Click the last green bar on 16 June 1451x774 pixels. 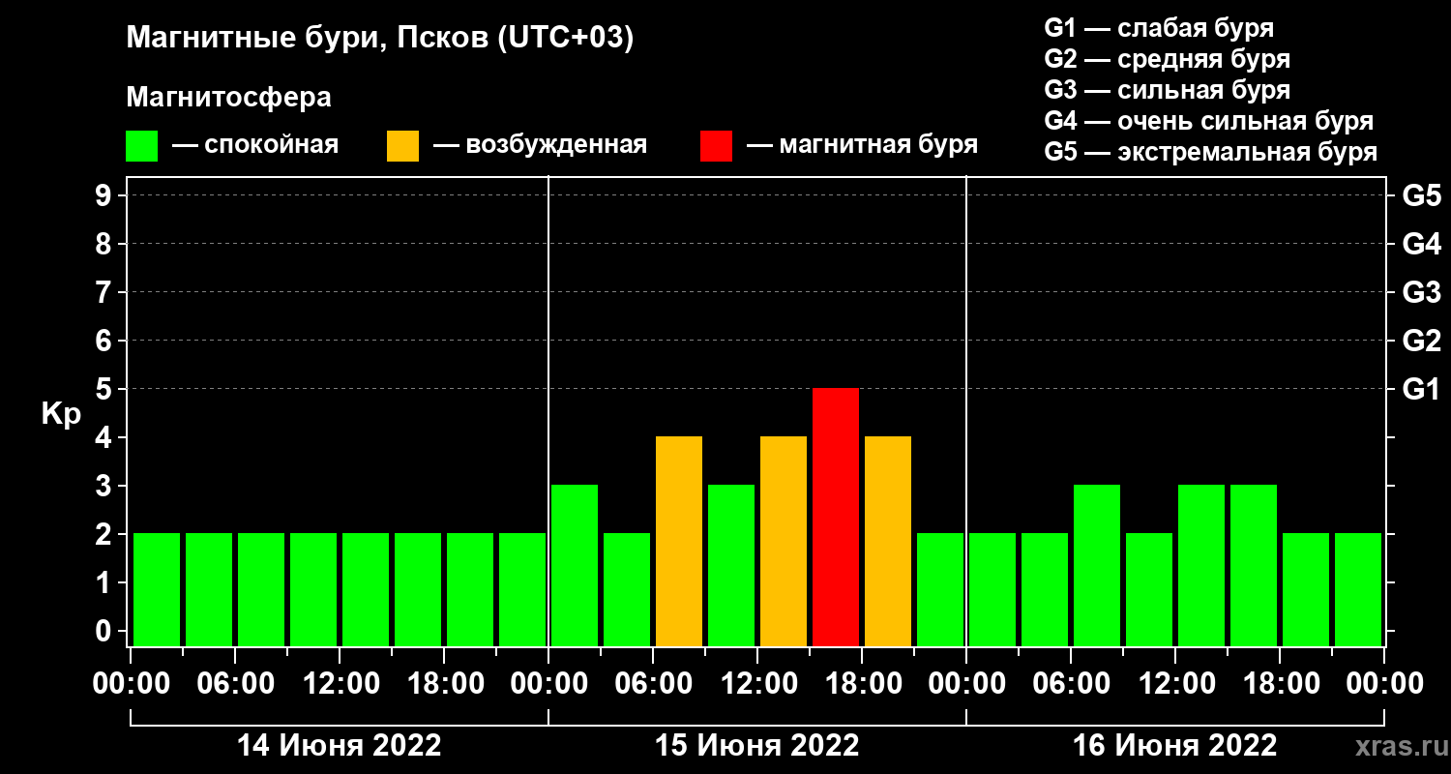point(1358,589)
